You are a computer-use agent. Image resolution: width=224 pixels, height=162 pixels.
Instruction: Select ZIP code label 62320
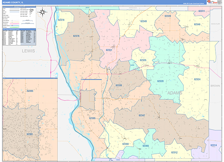point(160,81)
